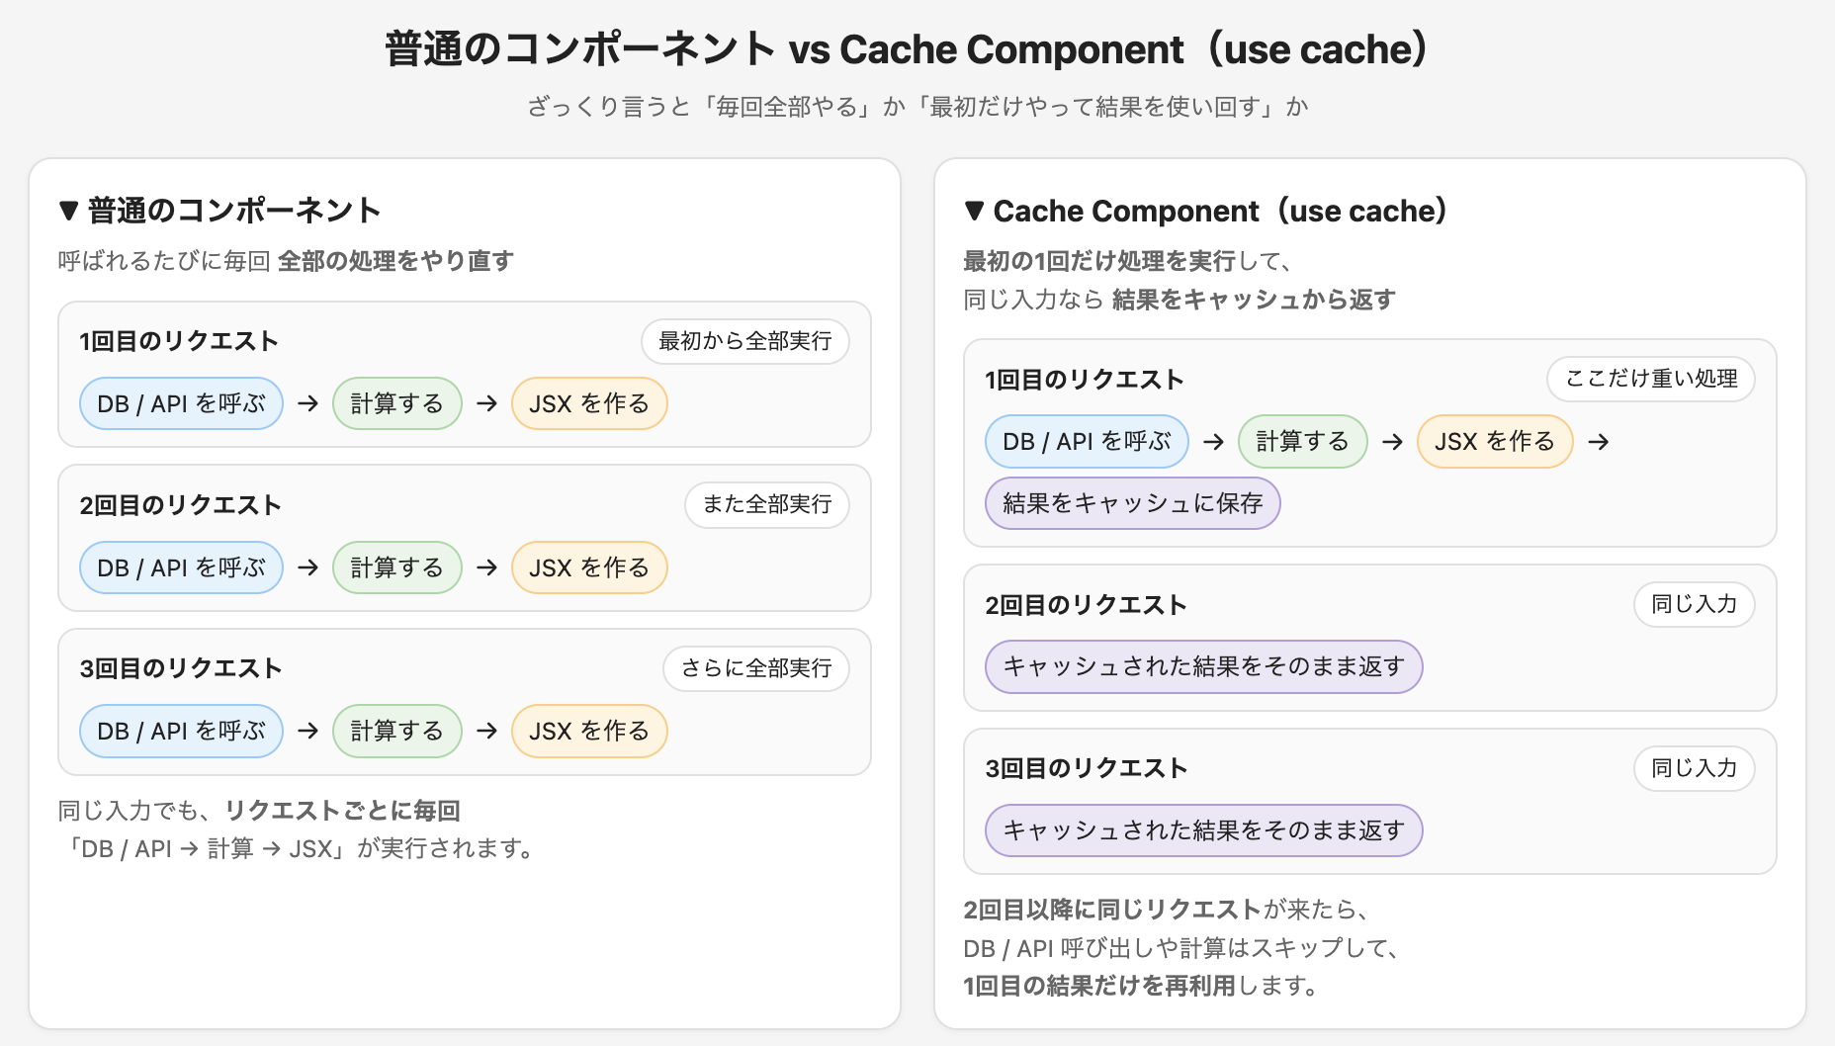
Task: Click the 最初から全部実行 badge
Action: 744,341
